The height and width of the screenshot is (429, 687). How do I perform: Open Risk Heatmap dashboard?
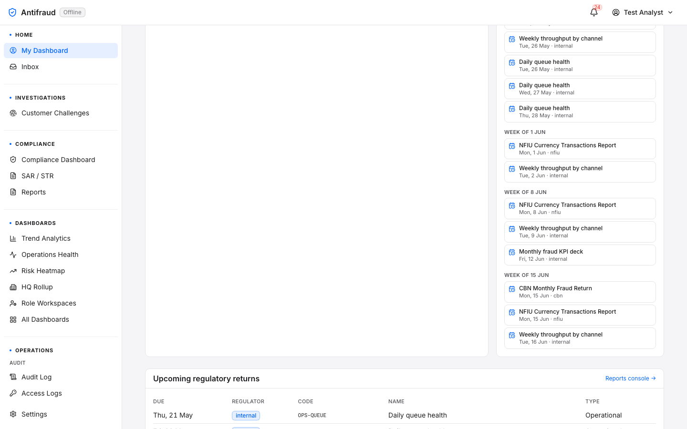(61, 271)
